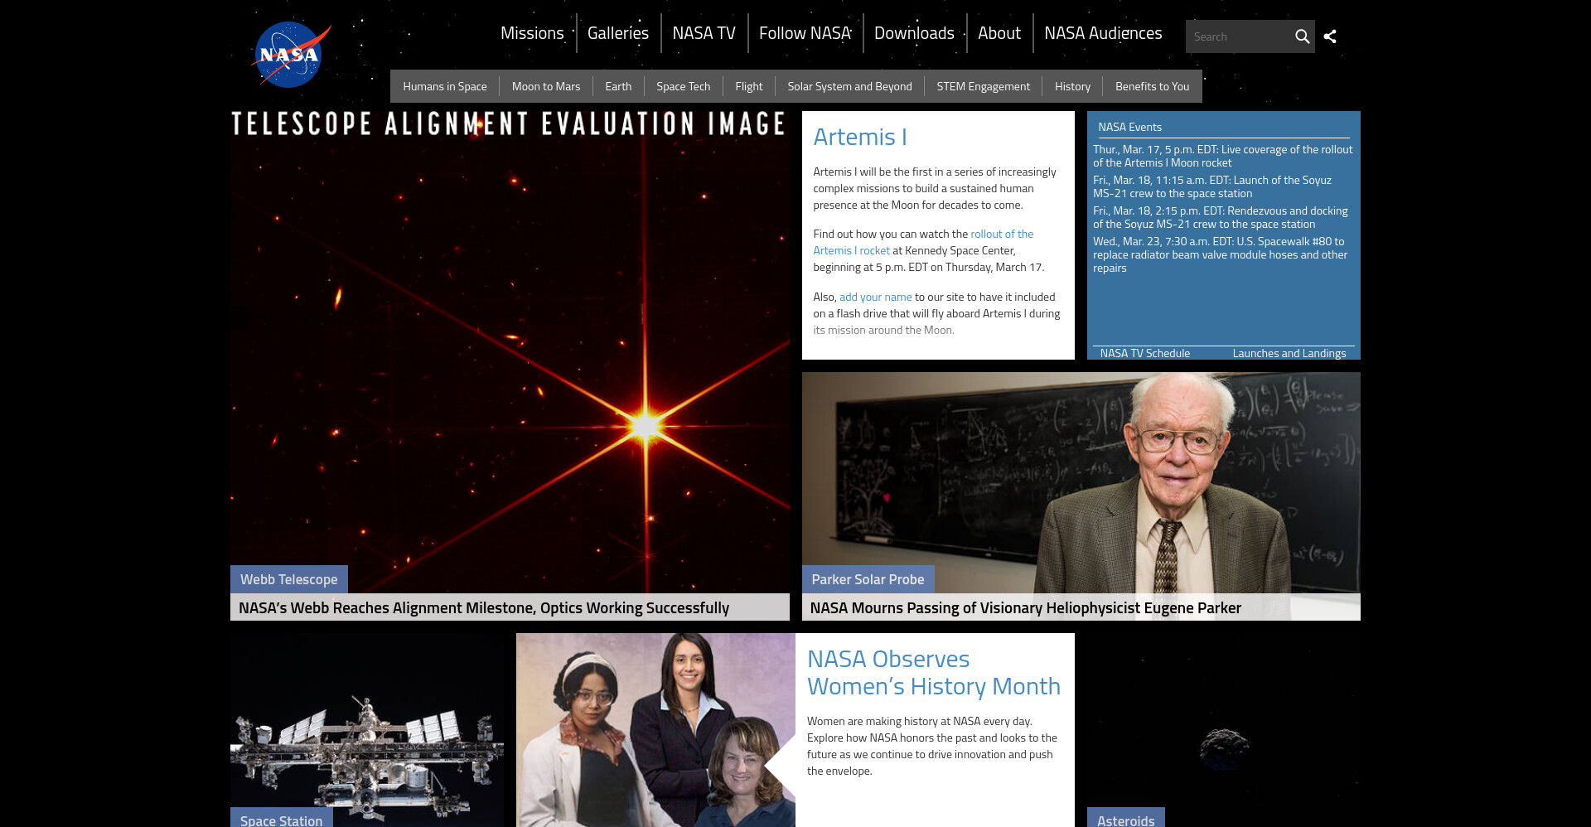Select Benefits to You topic
This screenshot has height=827, width=1591.
tap(1152, 86)
